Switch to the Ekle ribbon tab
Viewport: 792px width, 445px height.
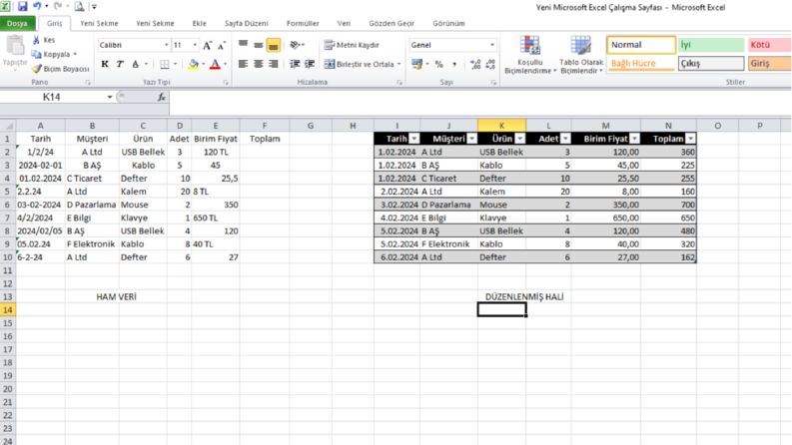point(199,23)
